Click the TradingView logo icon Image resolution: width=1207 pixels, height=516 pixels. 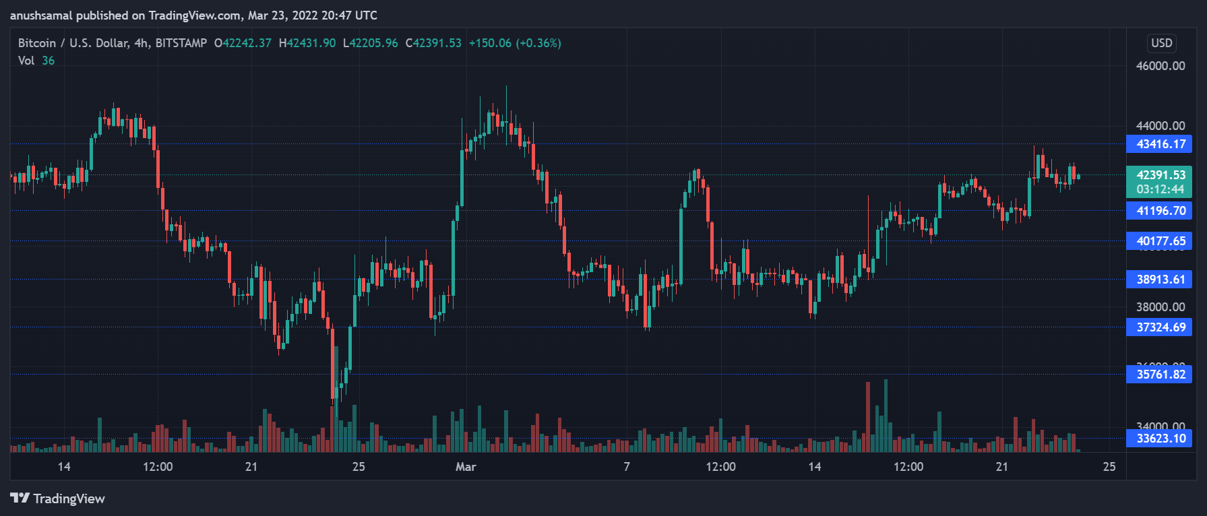pos(20,498)
